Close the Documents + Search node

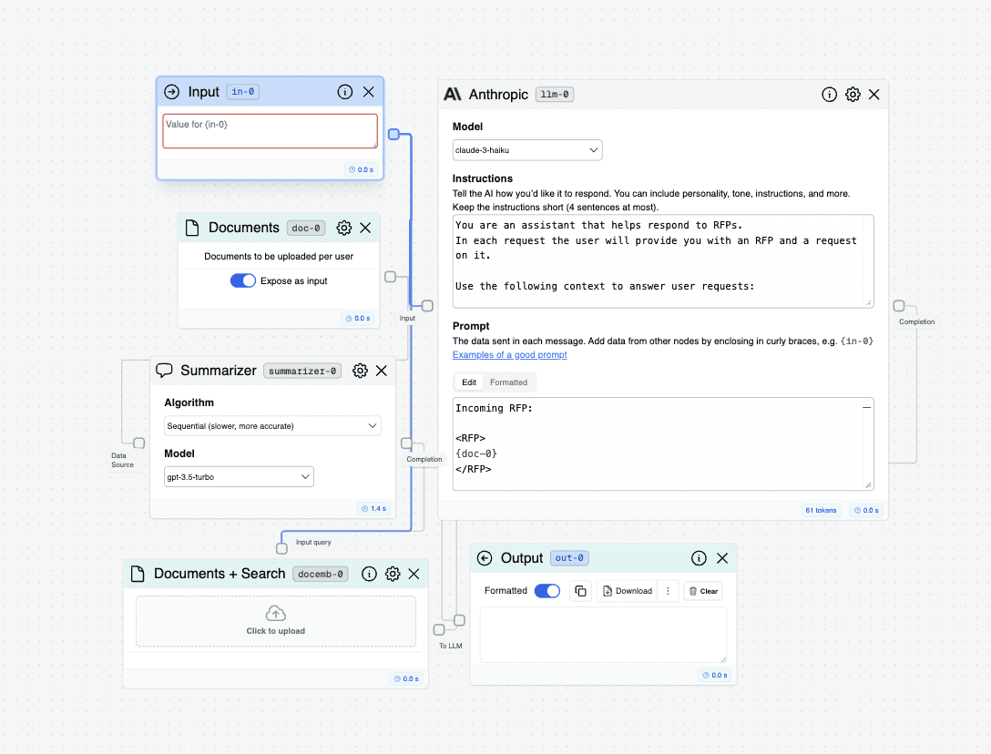click(x=414, y=574)
